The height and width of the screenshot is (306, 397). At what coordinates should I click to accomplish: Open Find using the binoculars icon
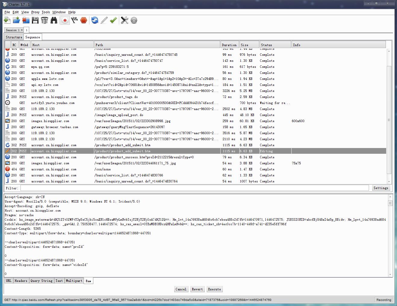(54, 20)
